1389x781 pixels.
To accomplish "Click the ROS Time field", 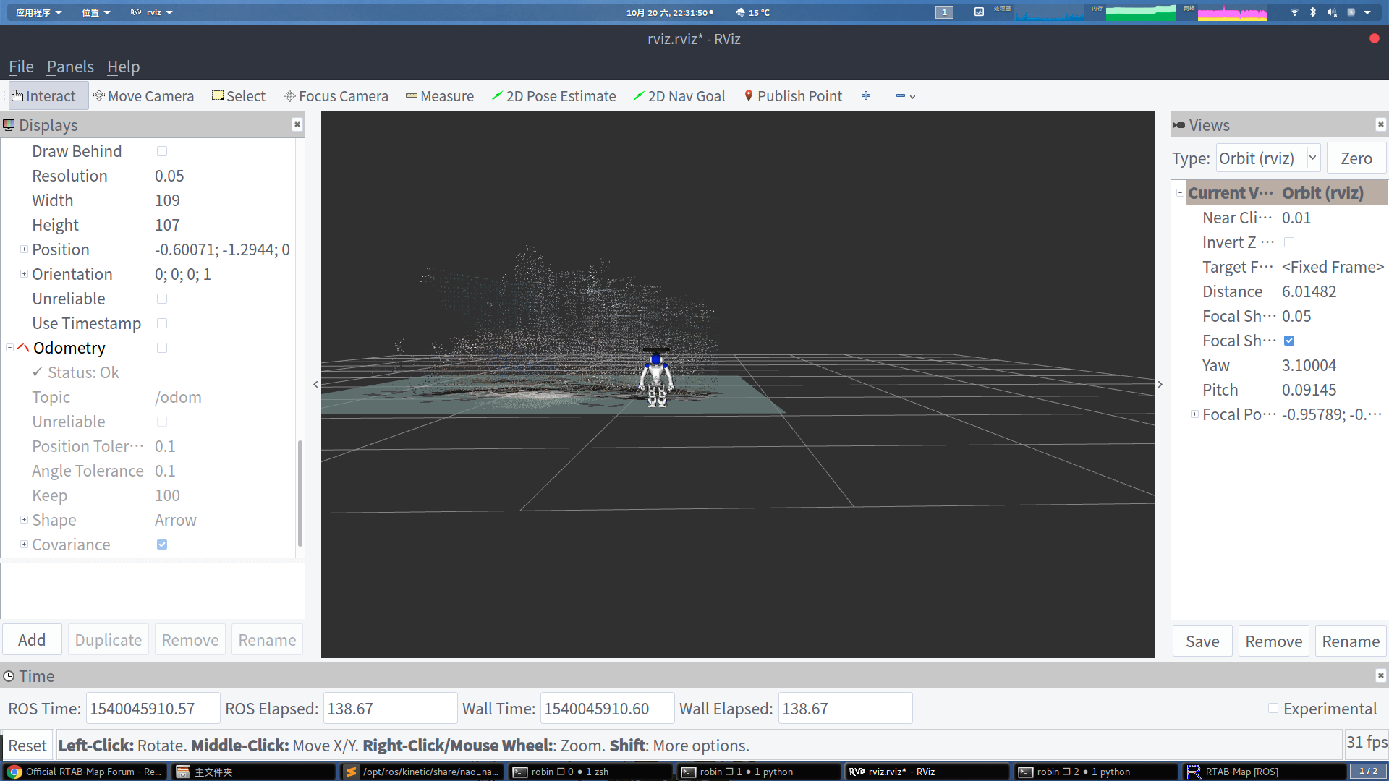I will coord(153,709).
